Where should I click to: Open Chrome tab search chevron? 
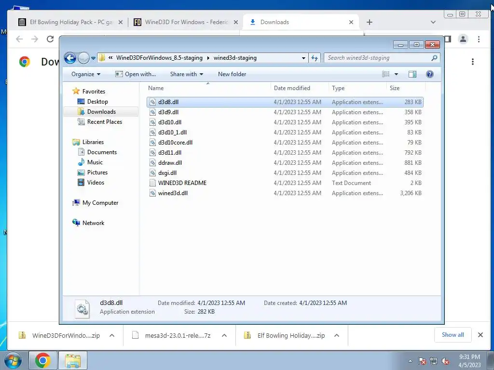coord(433,22)
